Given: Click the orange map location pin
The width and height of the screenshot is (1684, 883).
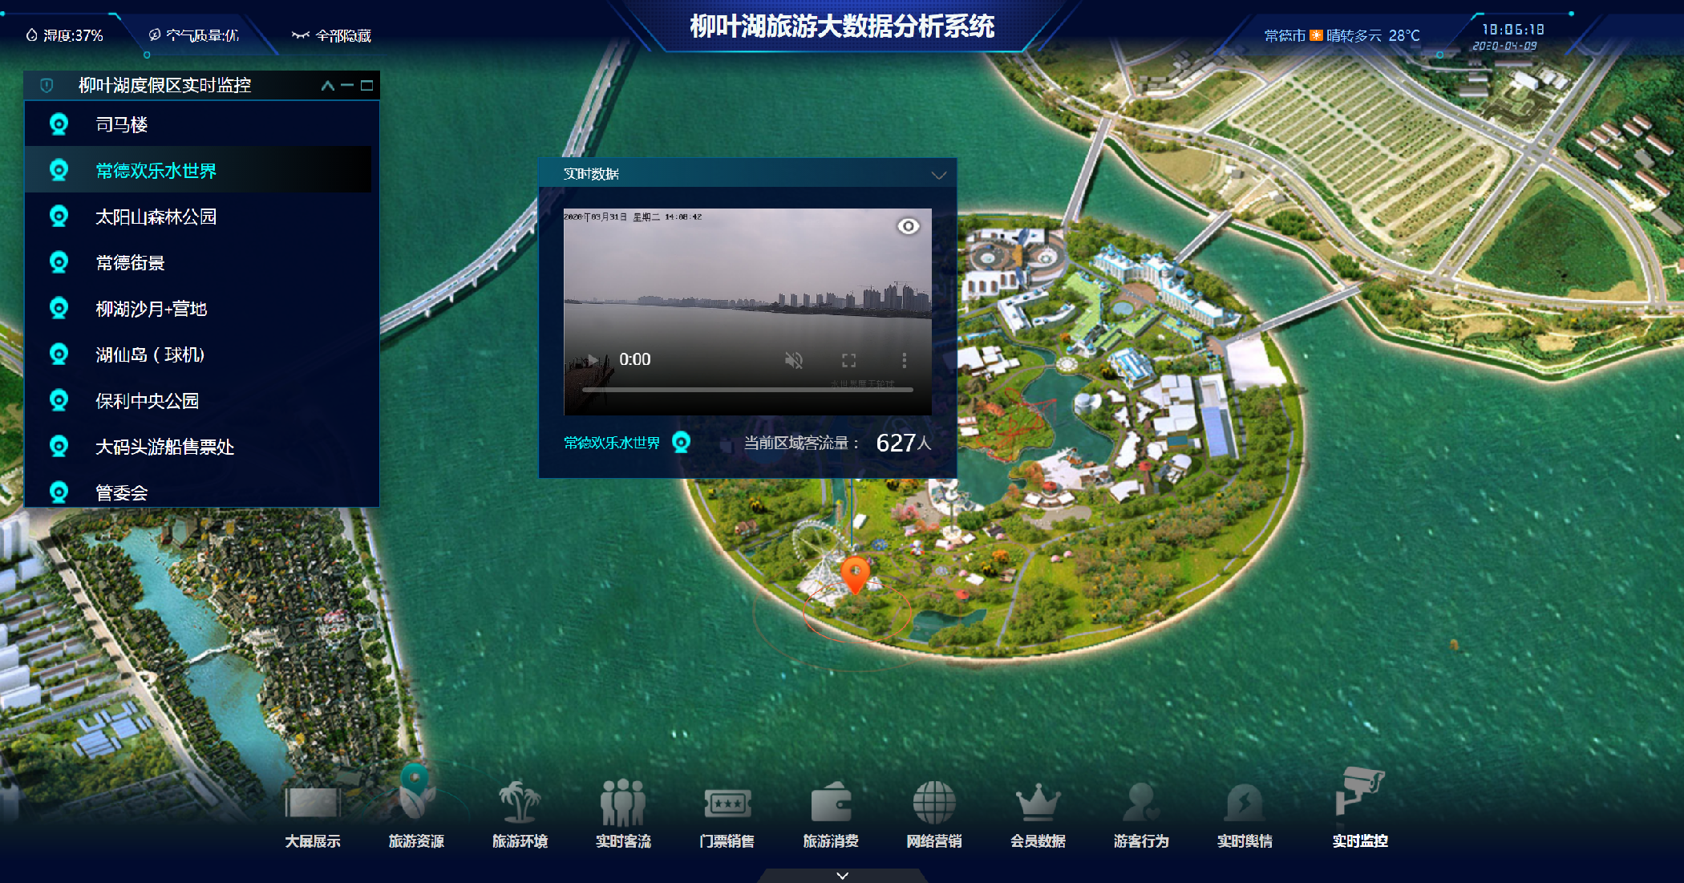Looking at the screenshot, I should (x=855, y=573).
